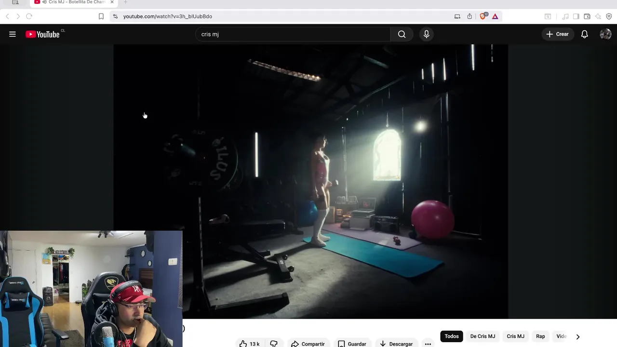Image resolution: width=617 pixels, height=347 pixels.
Task: Open the Brave VPN shield icon
Action: click(609, 16)
